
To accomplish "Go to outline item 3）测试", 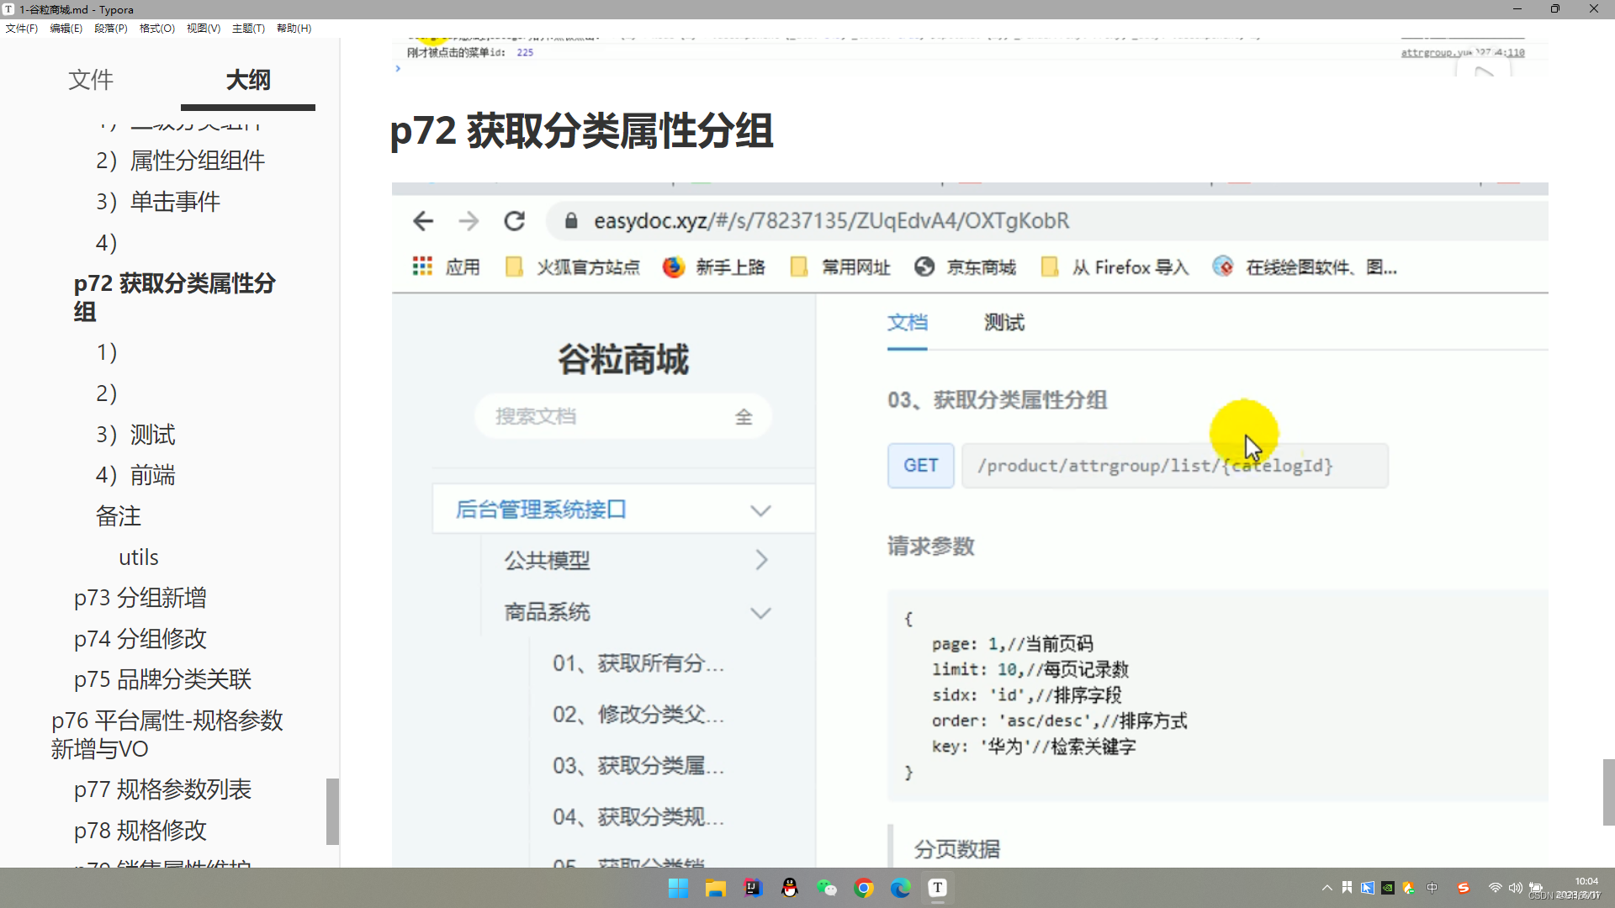I will (135, 435).
